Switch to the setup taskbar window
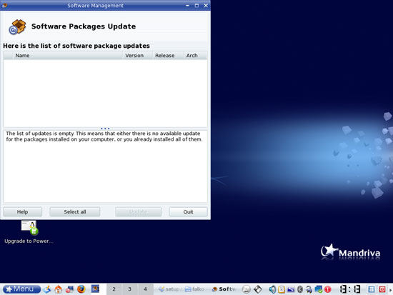 169,289
